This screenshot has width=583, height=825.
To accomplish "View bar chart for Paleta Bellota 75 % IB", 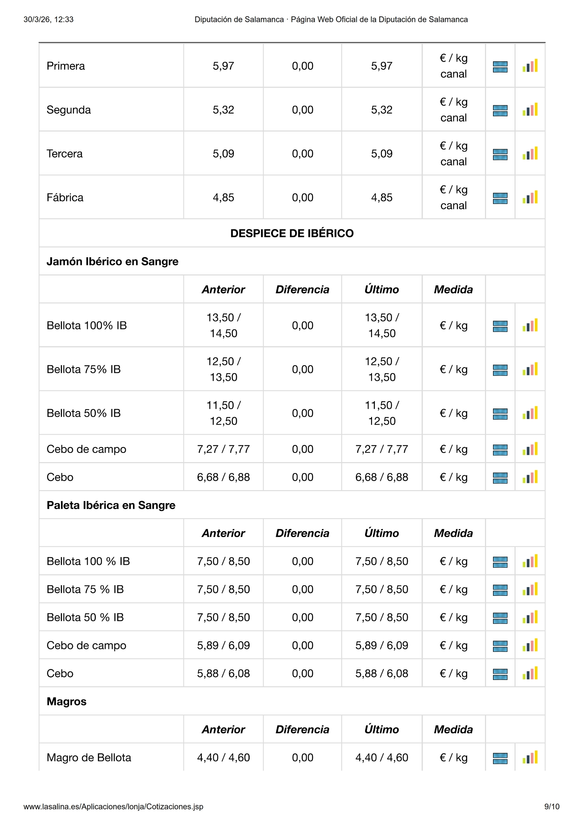I will 530,590.
